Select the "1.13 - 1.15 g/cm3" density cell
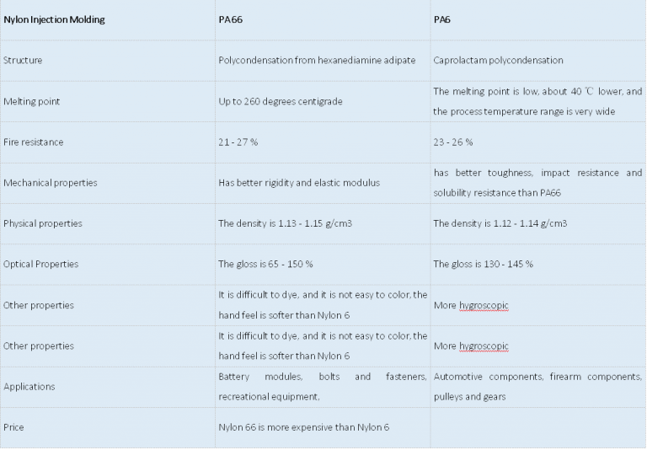The width and height of the screenshot is (647, 450). click(x=285, y=223)
